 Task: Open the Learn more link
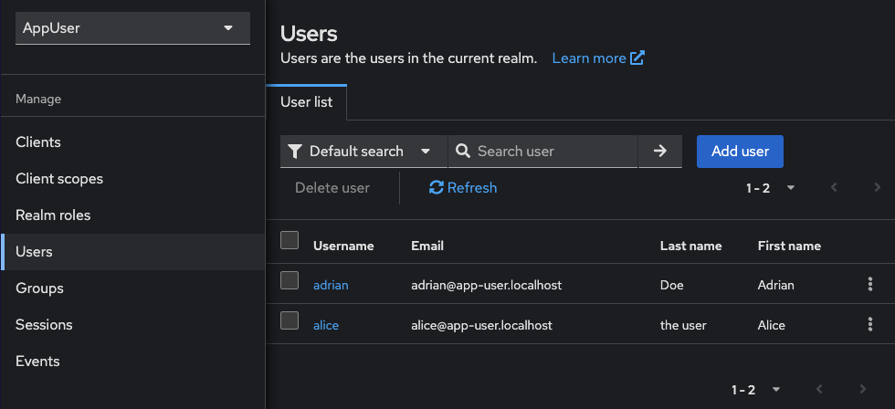click(x=598, y=58)
